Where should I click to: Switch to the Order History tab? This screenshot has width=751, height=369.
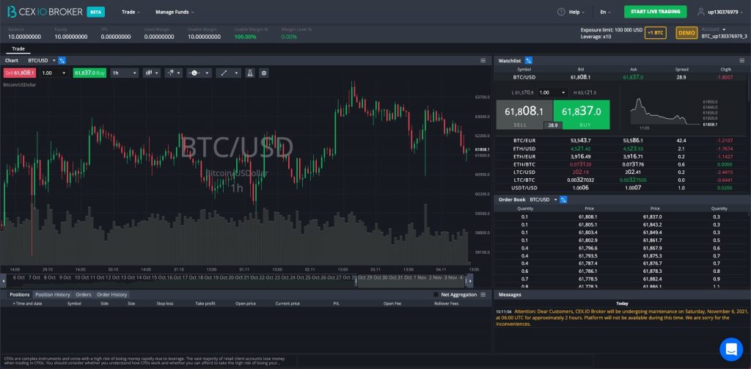[x=111, y=295]
